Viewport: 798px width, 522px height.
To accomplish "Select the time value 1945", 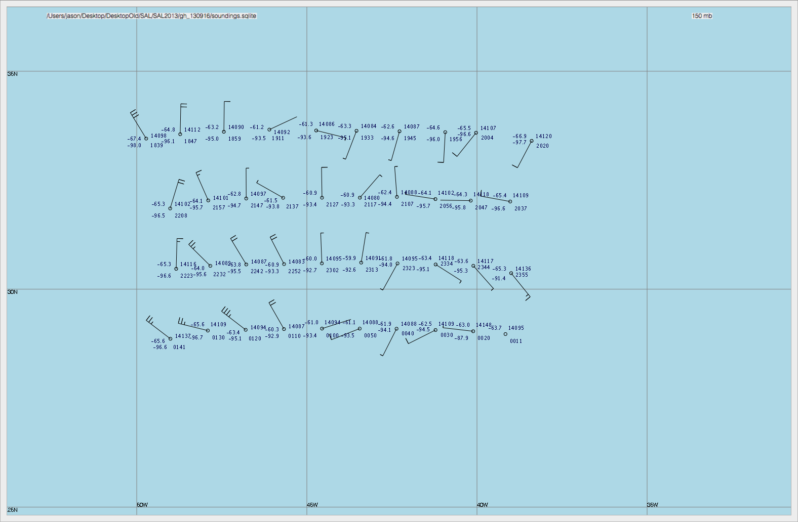I will [x=410, y=139].
